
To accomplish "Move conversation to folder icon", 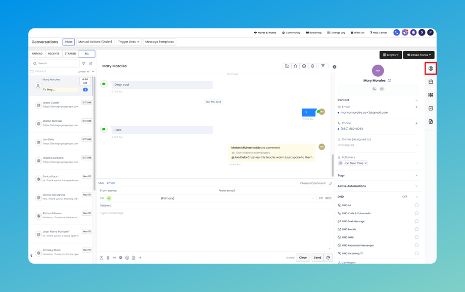I will [287, 66].
